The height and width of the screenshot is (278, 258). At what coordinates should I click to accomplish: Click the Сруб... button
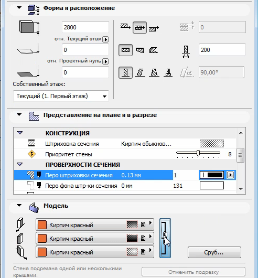point(214,252)
